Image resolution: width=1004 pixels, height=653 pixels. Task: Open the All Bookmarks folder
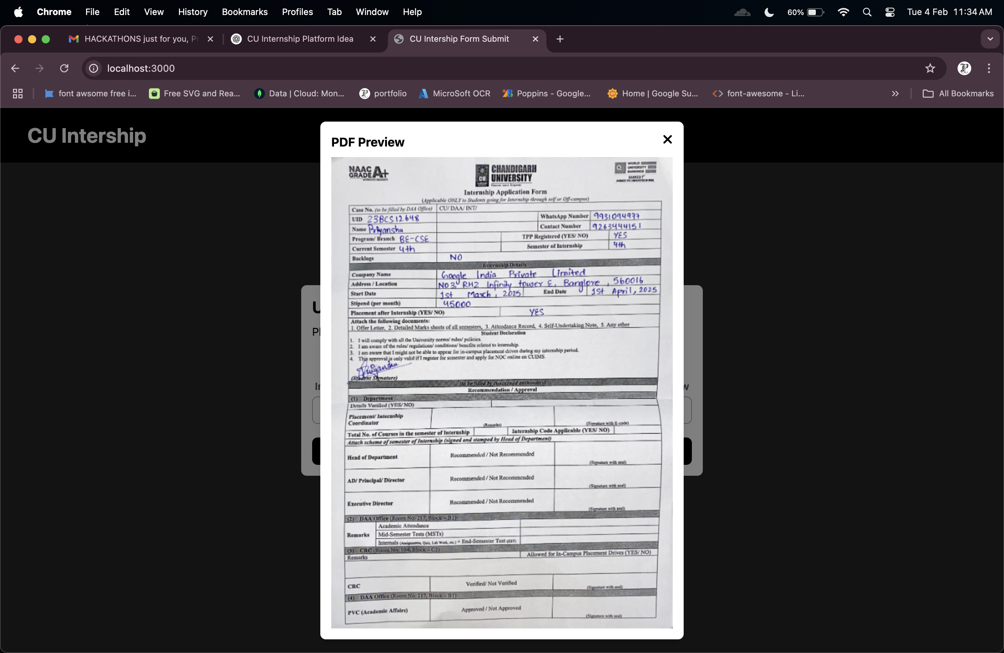click(x=958, y=94)
